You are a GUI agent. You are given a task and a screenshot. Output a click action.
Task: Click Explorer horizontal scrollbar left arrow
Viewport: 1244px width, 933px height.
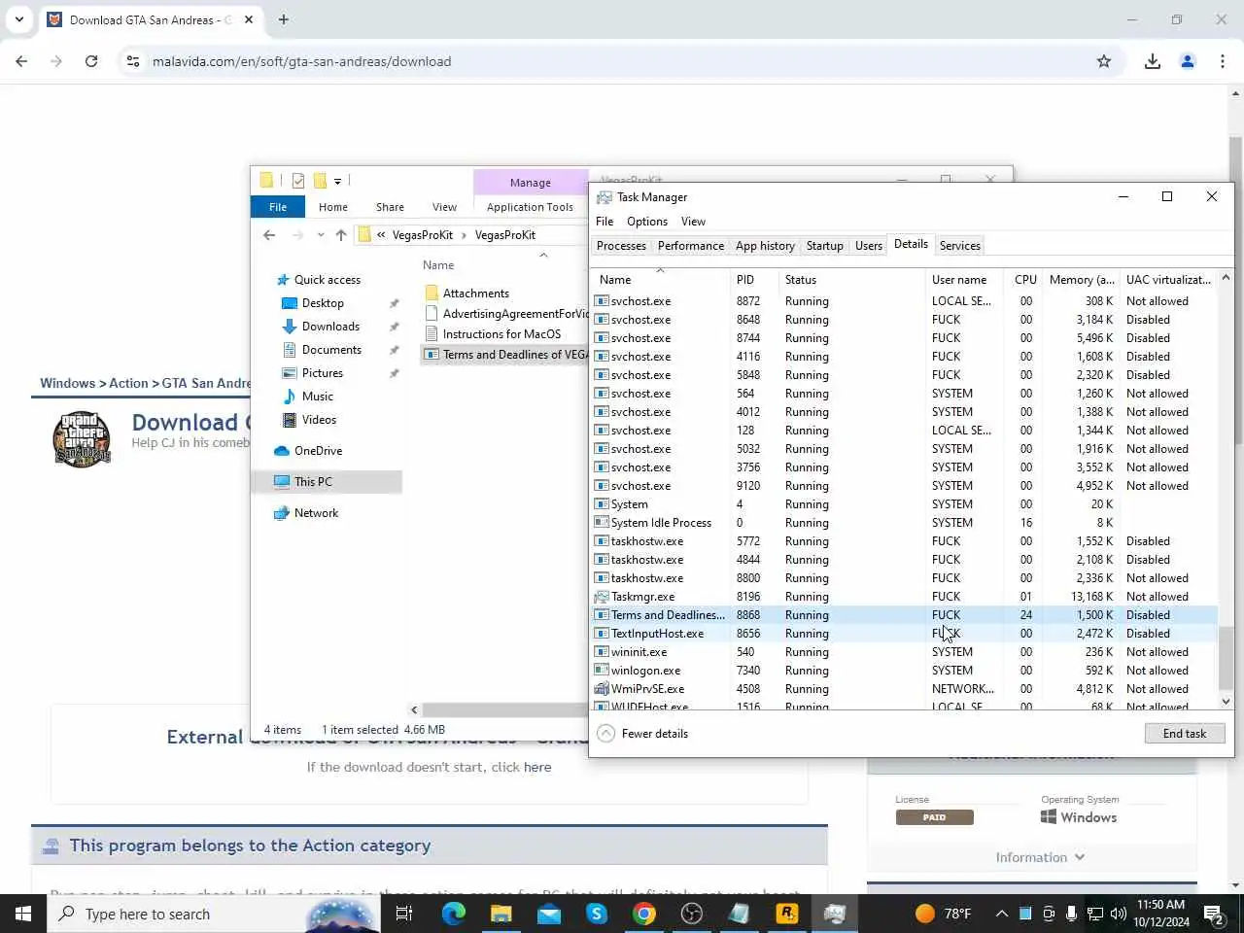click(x=414, y=710)
